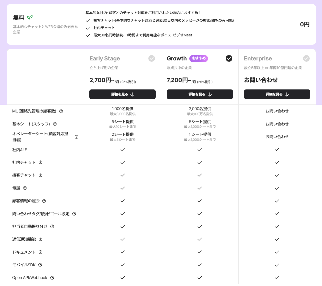Click the 無料 plan title
The image size is (322, 286).
click(19, 18)
